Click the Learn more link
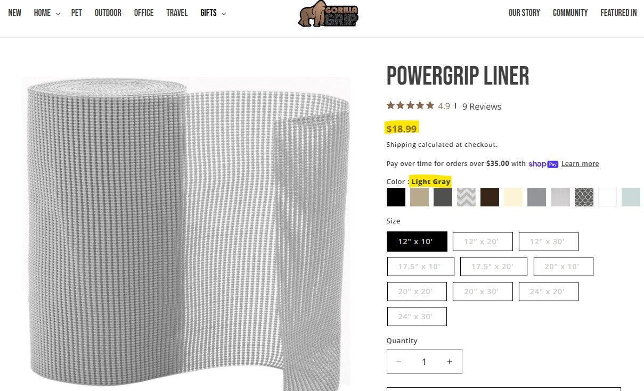The image size is (644, 391). [580, 164]
